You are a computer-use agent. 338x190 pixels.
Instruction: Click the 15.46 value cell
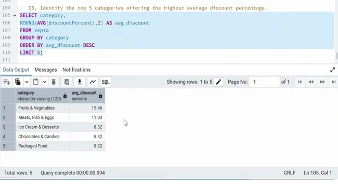pyautogui.click(x=87, y=108)
